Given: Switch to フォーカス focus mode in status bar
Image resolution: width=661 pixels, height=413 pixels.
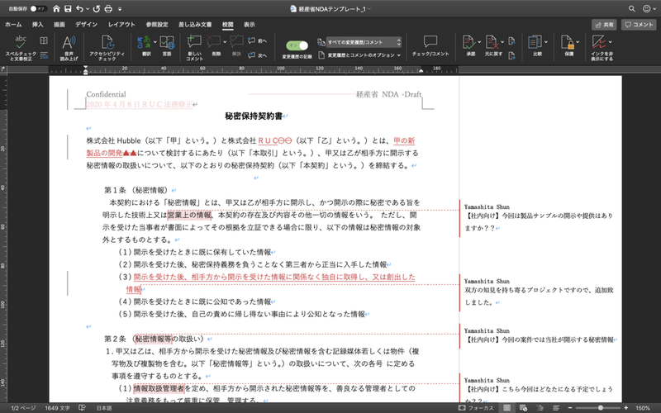Looking at the screenshot, I should (477, 408).
